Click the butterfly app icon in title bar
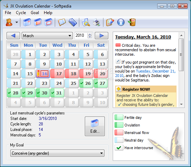 pos(6,6)
